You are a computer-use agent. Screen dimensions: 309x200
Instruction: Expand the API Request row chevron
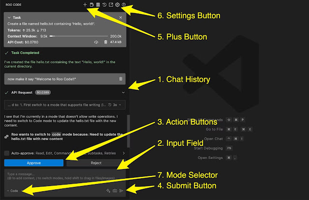tap(123, 93)
